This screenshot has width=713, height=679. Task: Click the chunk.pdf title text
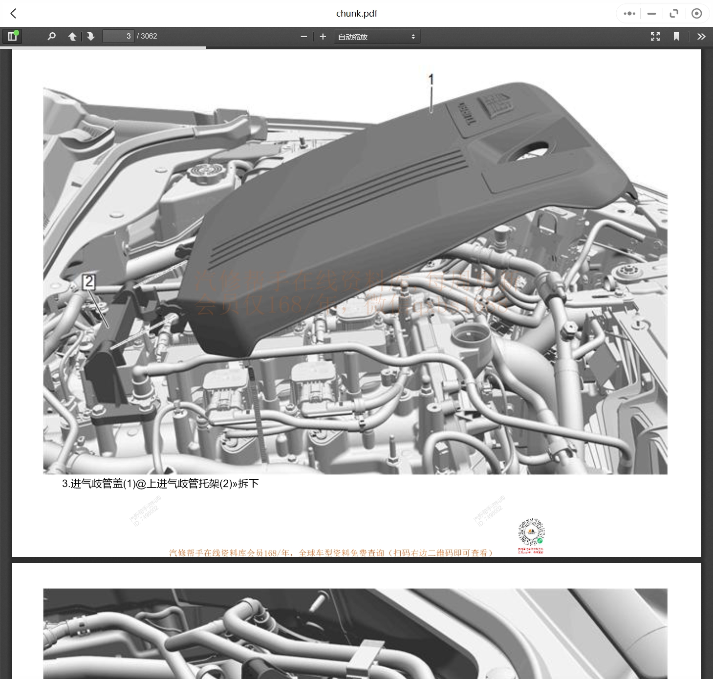pos(356,14)
